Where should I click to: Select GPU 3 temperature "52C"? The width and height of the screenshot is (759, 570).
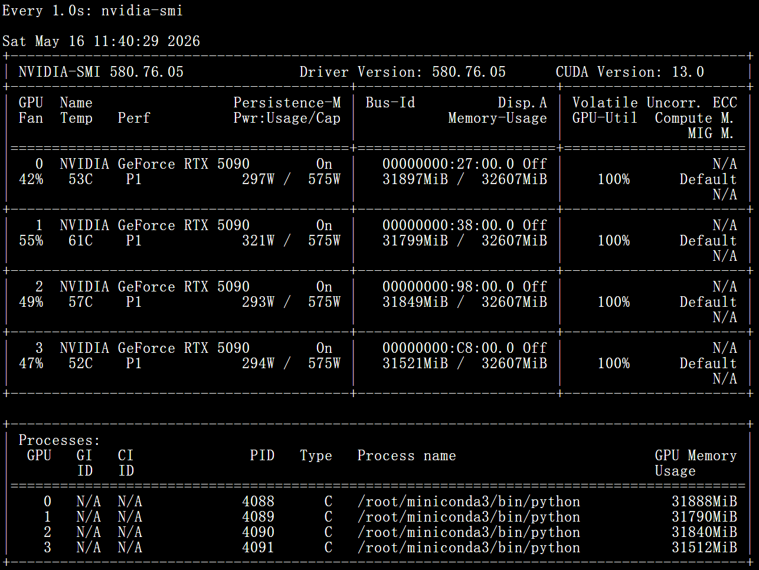[x=80, y=363]
